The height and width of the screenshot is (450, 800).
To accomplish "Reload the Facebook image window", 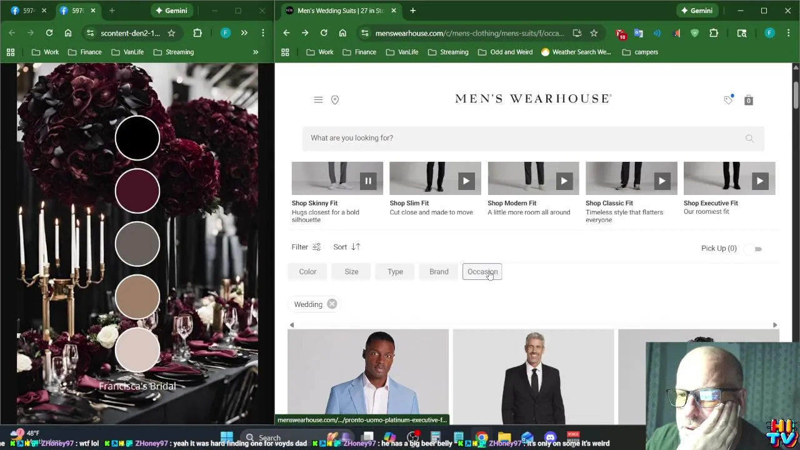I will coord(49,33).
